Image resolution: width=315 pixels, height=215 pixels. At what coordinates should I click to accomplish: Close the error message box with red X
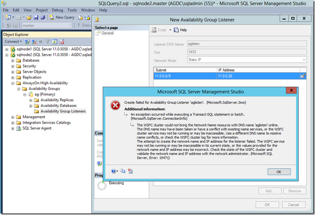[x=291, y=90]
